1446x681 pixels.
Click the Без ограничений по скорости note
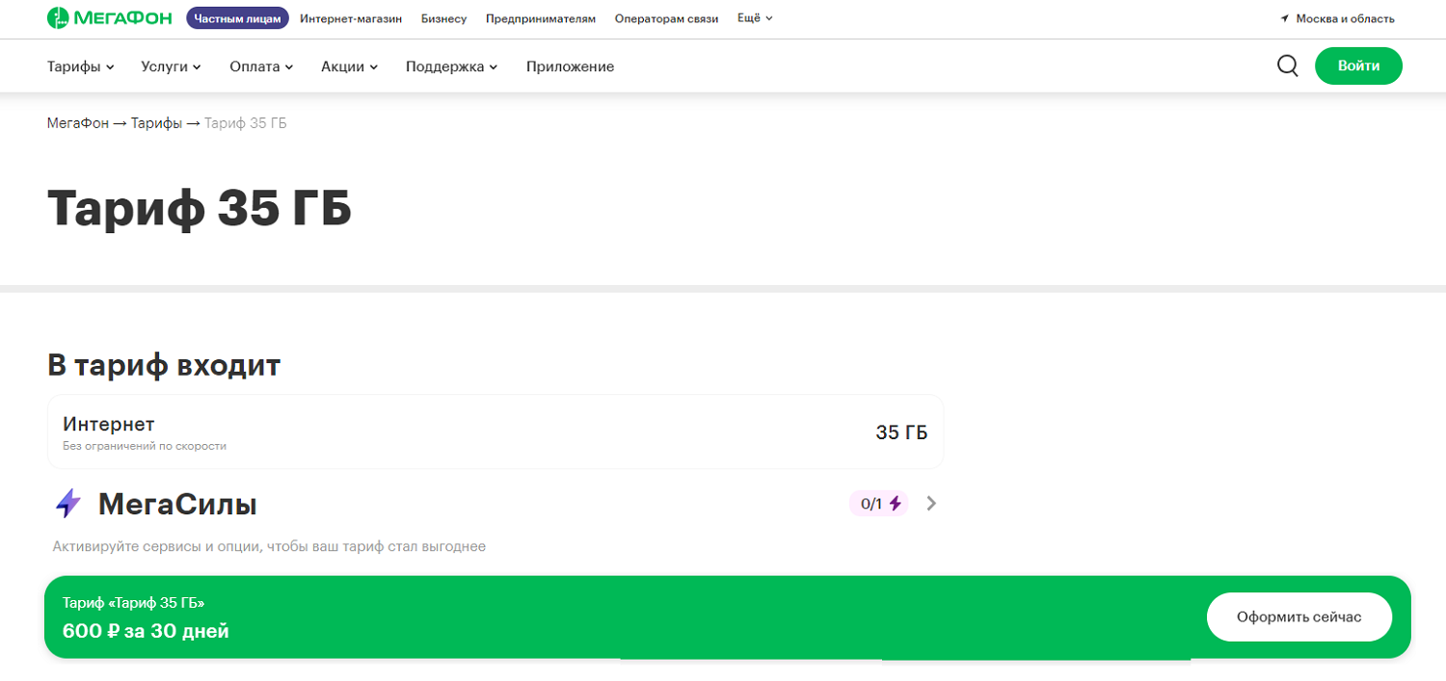(145, 446)
